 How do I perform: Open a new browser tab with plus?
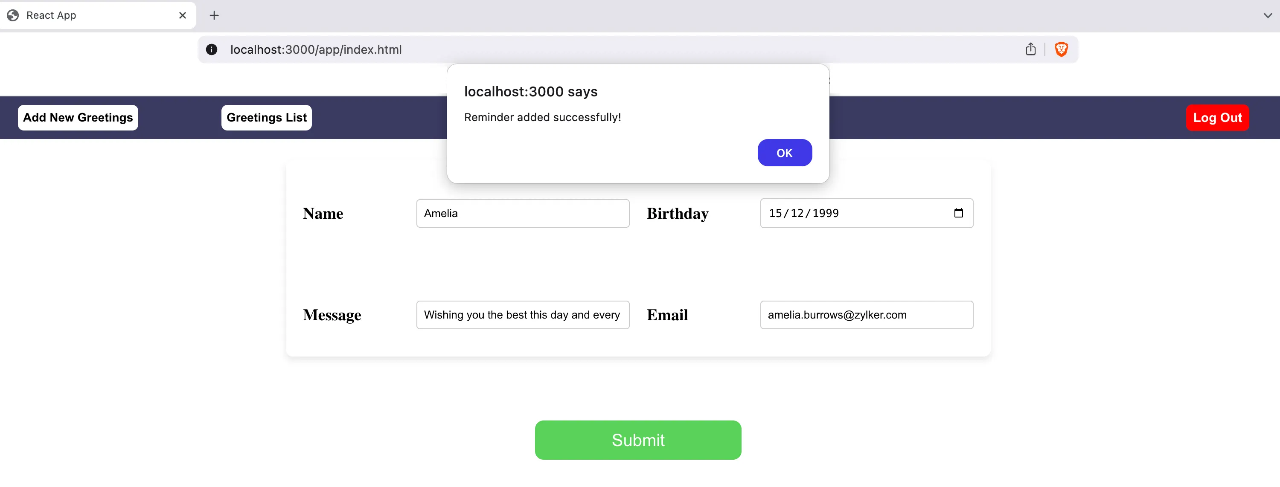click(x=214, y=15)
